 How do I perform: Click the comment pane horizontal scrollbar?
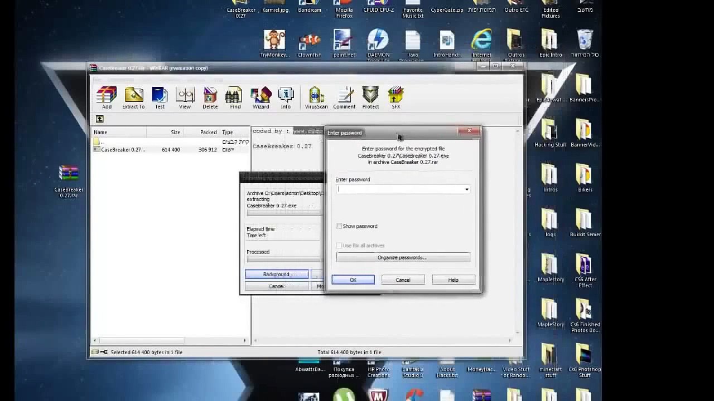(382, 340)
